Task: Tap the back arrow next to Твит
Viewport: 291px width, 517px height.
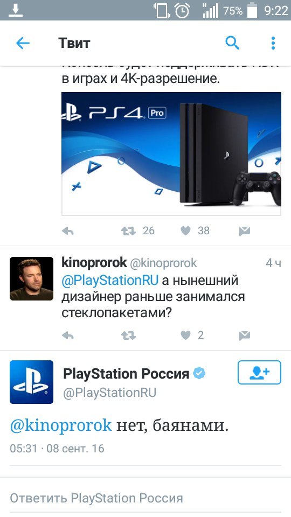Action: tap(23, 43)
